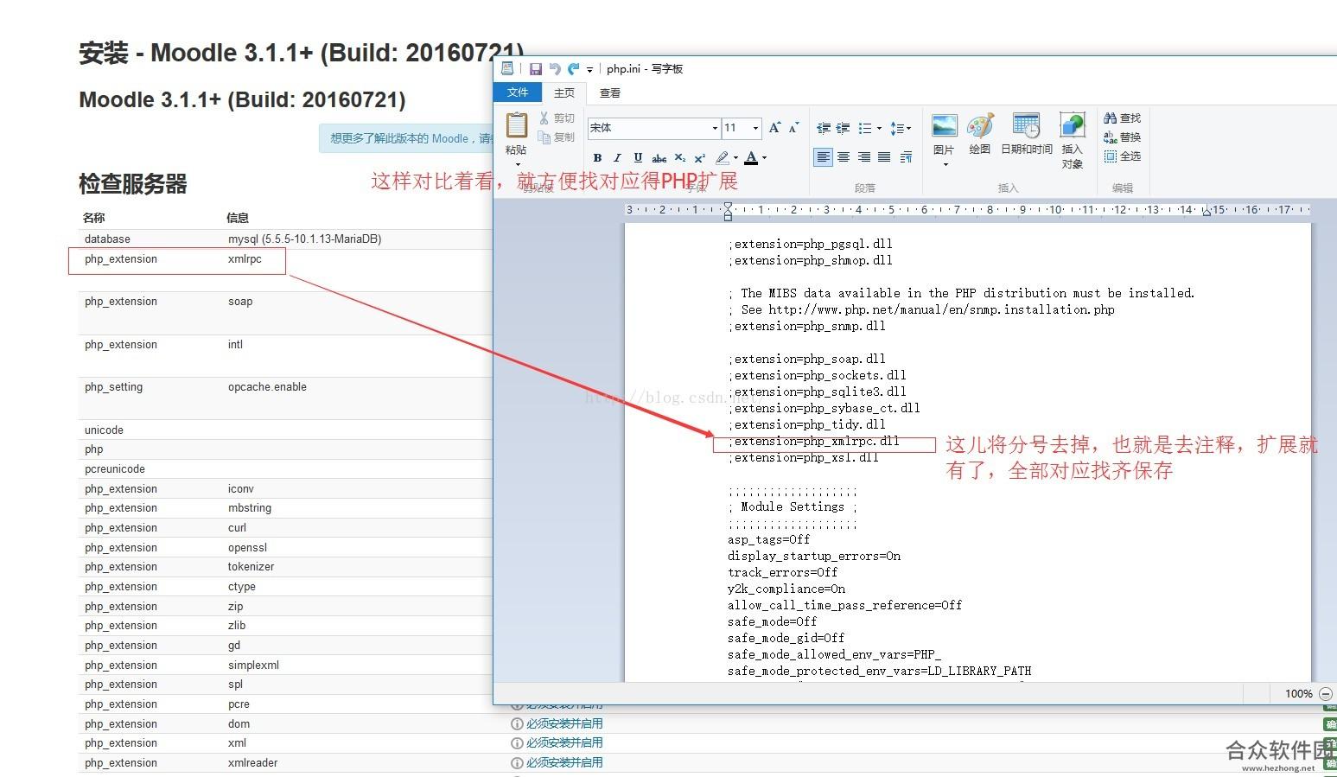Select the xmlrpc cell in Moodle table
1337x777 pixels.
(245, 258)
